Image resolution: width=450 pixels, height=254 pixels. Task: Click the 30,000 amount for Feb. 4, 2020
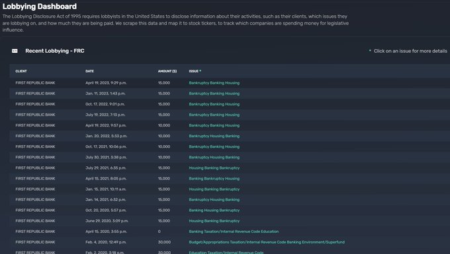[x=164, y=242]
